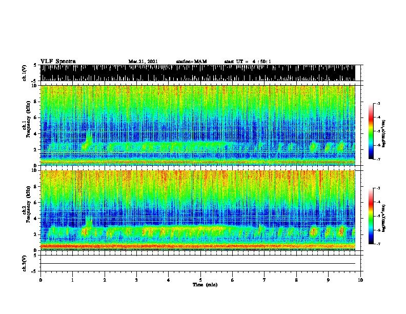406x314 pixels.
Task: Click the "-7" label on ch.1 color bar
Action: 378,159
